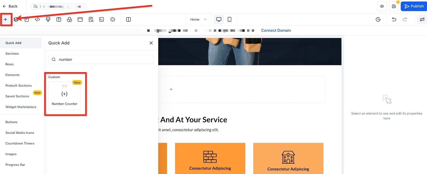The height and width of the screenshot is (174, 427).
Task: Click the drag dots on Number Counter
Action: click(64, 86)
